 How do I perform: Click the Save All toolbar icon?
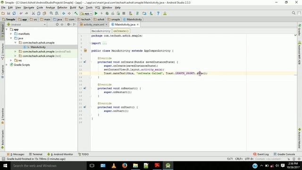tap(8, 13)
